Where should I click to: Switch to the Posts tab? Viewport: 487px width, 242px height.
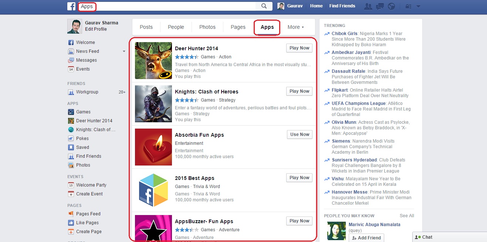click(146, 27)
